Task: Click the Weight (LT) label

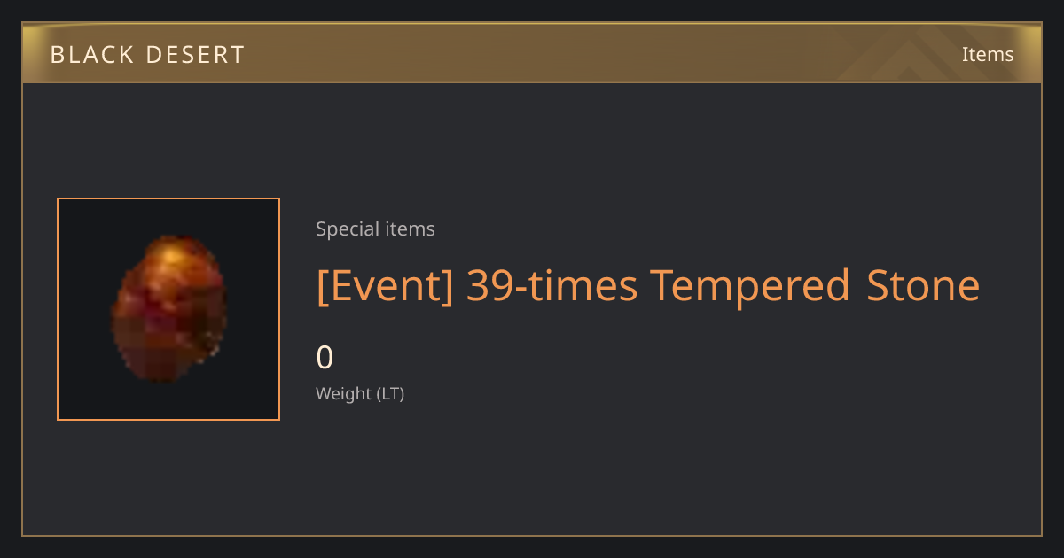Action: coord(360,394)
